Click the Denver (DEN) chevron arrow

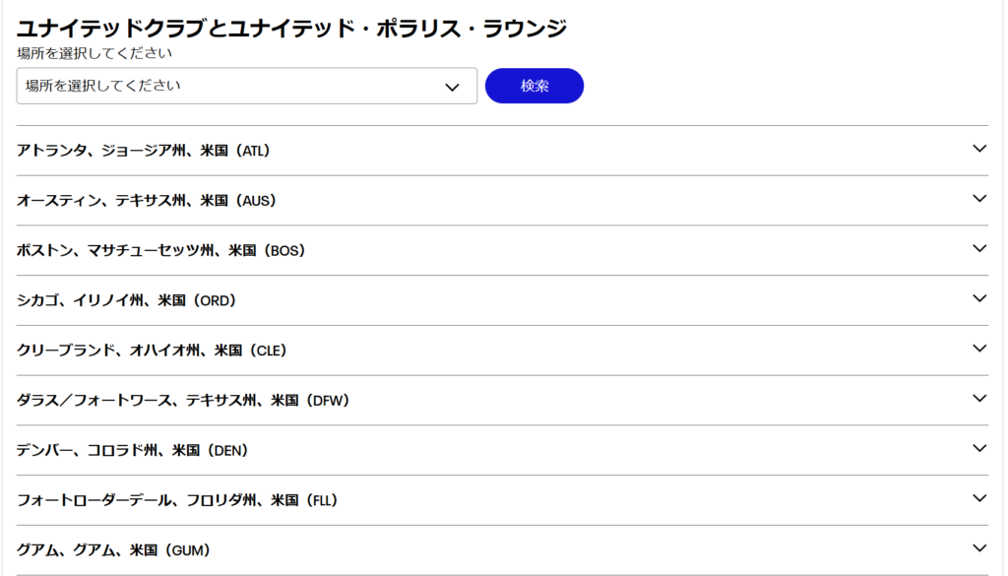coord(978,449)
